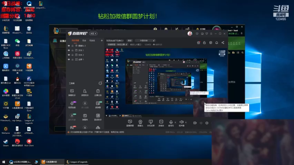294x165 pixels.
Task: Open 微信 desktop icon
Action: 17,43
